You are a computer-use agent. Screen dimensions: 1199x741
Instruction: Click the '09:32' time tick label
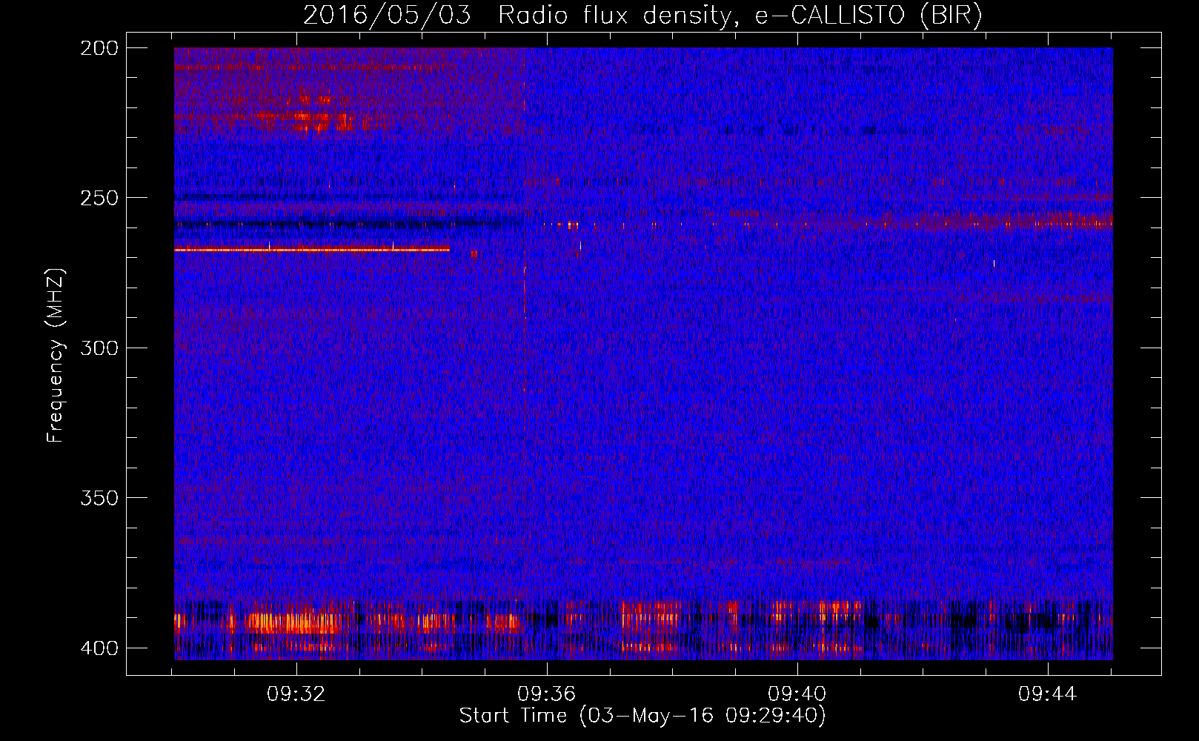[296, 694]
